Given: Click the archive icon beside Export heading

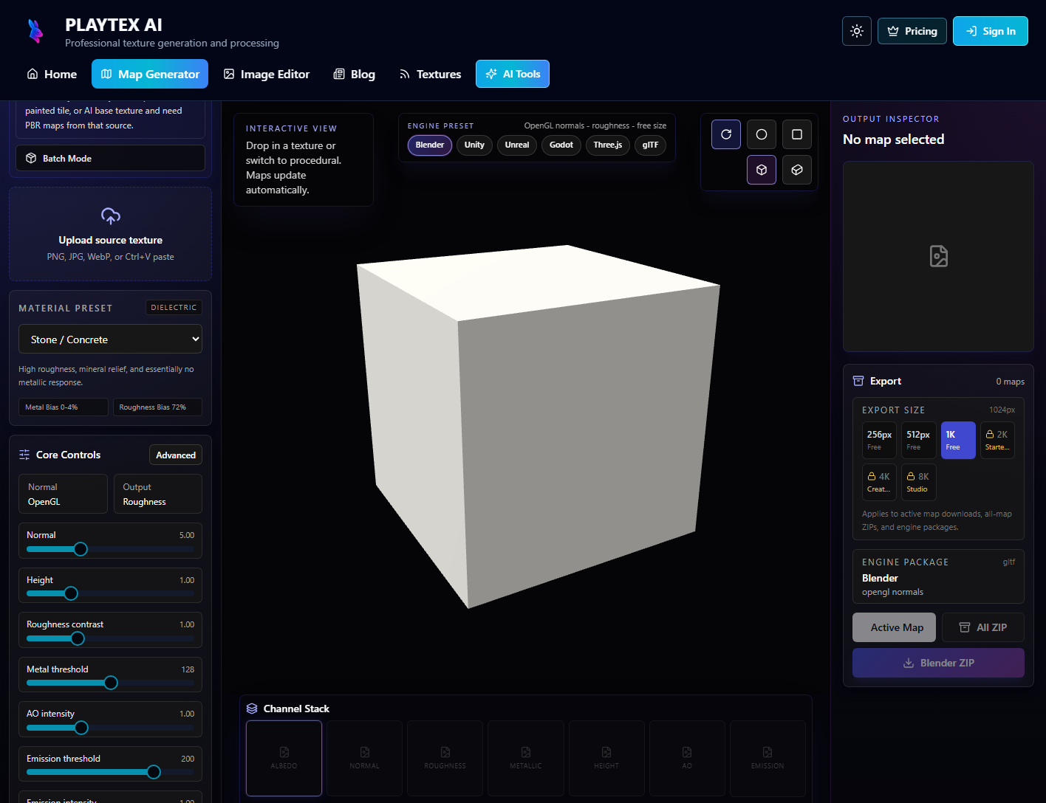Looking at the screenshot, I should [858, 381].
